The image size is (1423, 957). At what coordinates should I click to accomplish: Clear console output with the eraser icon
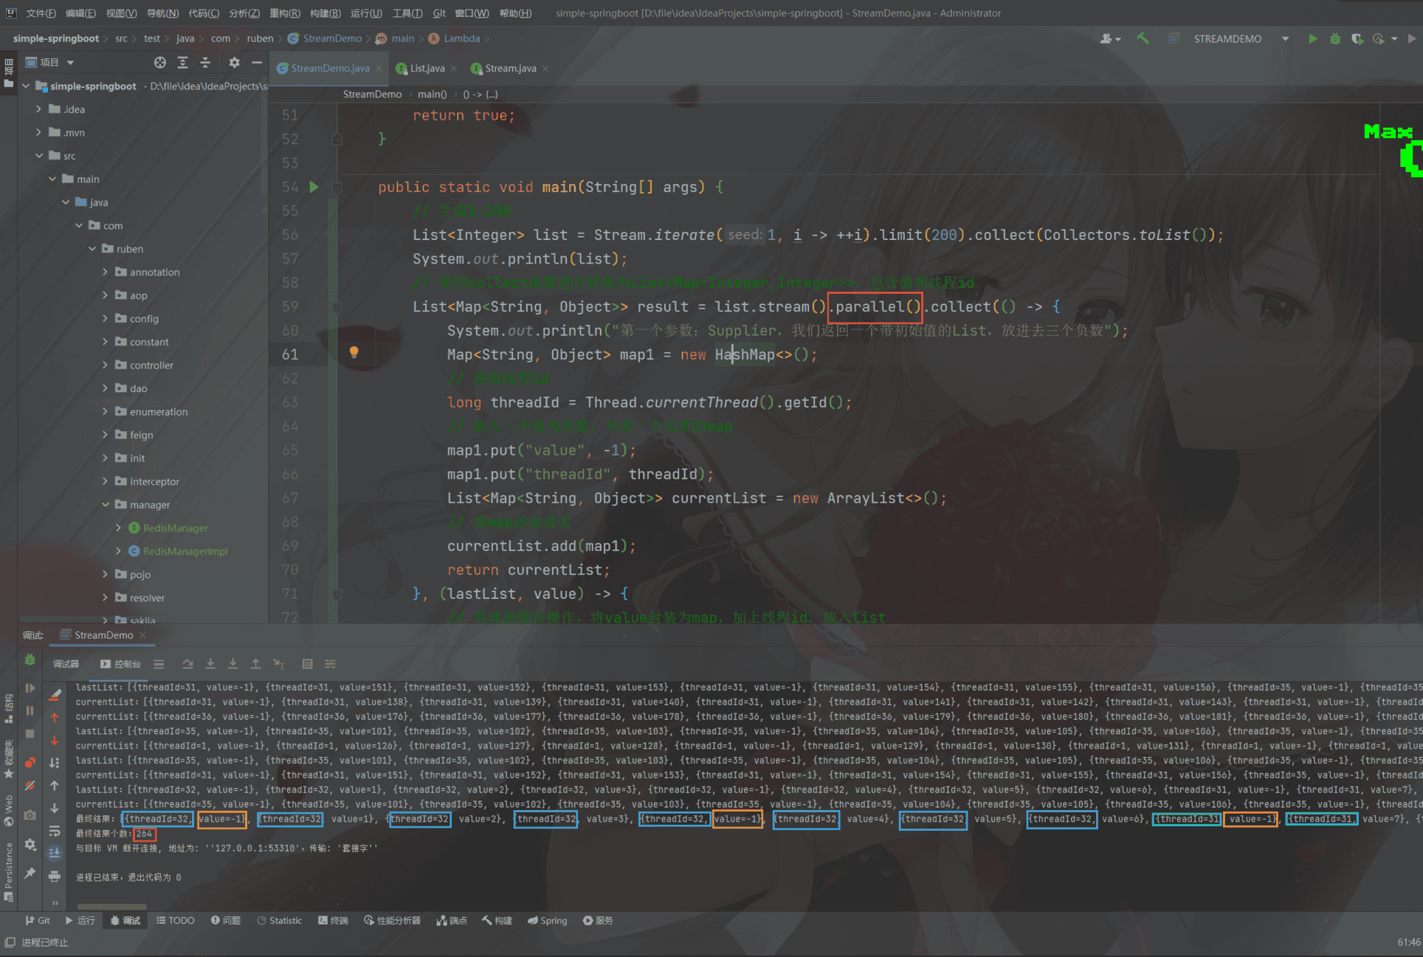[x=55, y=695]
